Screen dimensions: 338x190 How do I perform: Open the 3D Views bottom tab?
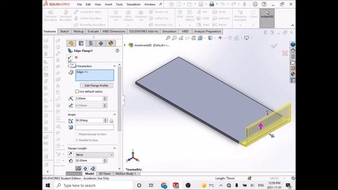pyautogui.click(x=105, y=174)
